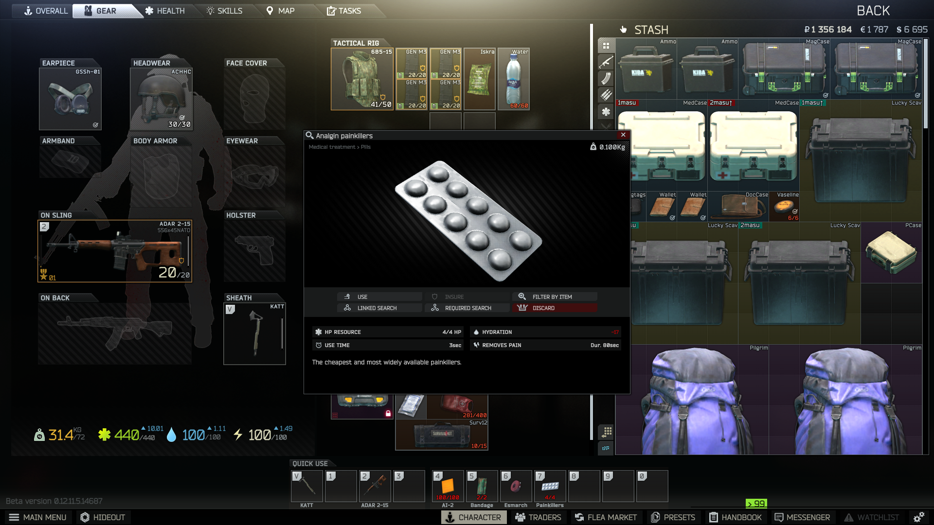Click Painkillers in quick use slot 7
The image size is (934, 525).
[x=550, y=486]
